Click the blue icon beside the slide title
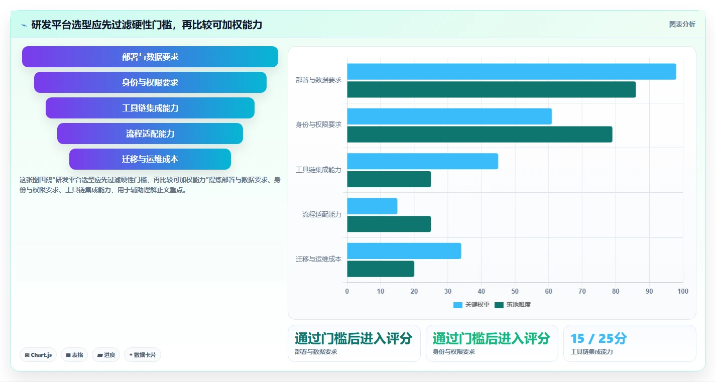716x382 pixels. (24, 25)
